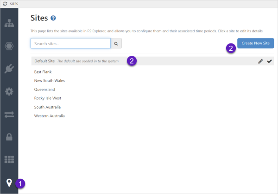Open the hierarchy icon in the sidebar
278x194 pixels.
pyautogui.click(x=9, y=24)
